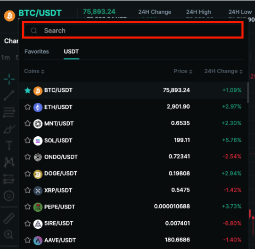Star PEPE/USDT as favorite

(28, 207)
